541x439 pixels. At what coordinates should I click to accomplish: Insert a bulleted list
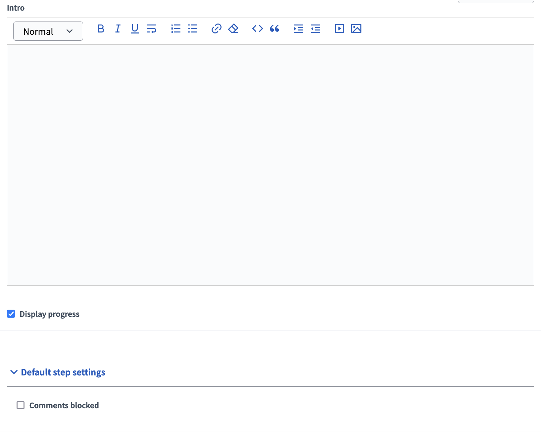pos(193,29)
